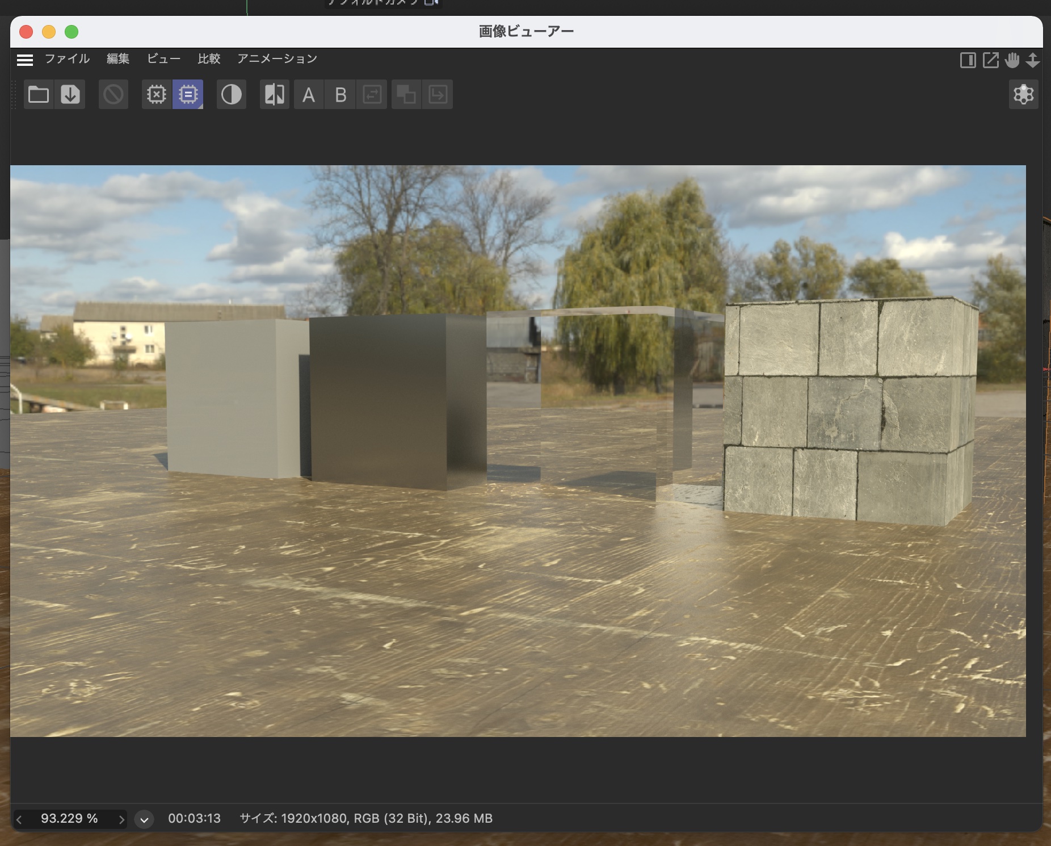The width and height of the screenshot is (1051, 846).
Task: Set the image as A
Action: (x=308, y=94)
